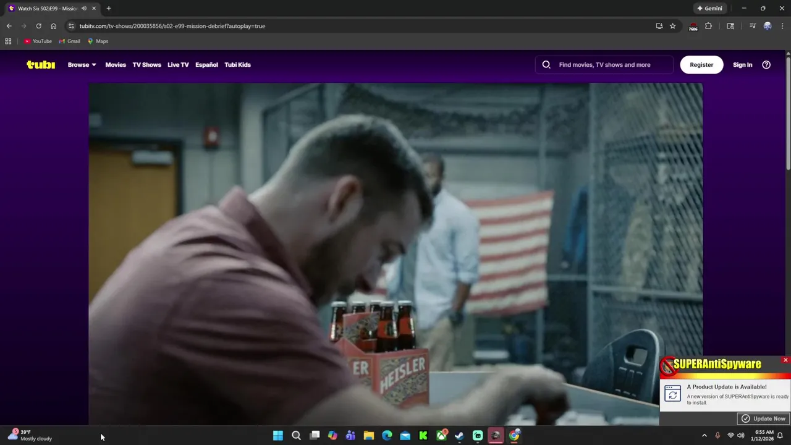This screenshot has width=791, height=445.
Task: Open the apps grid in bookmarks bar
Action: point(8,41)
